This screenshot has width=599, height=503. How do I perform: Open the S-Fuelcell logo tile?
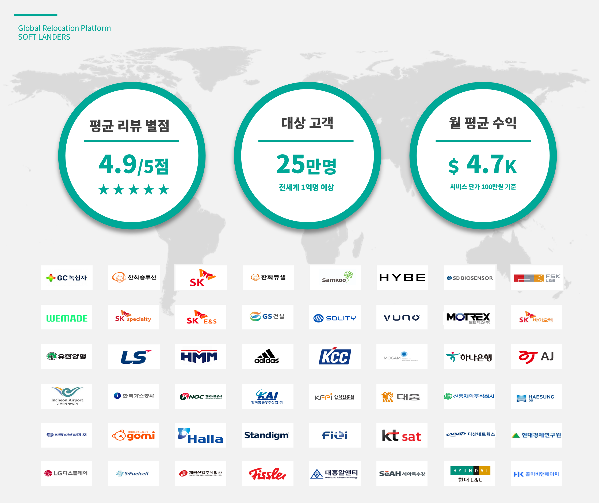tap(133, 473)
